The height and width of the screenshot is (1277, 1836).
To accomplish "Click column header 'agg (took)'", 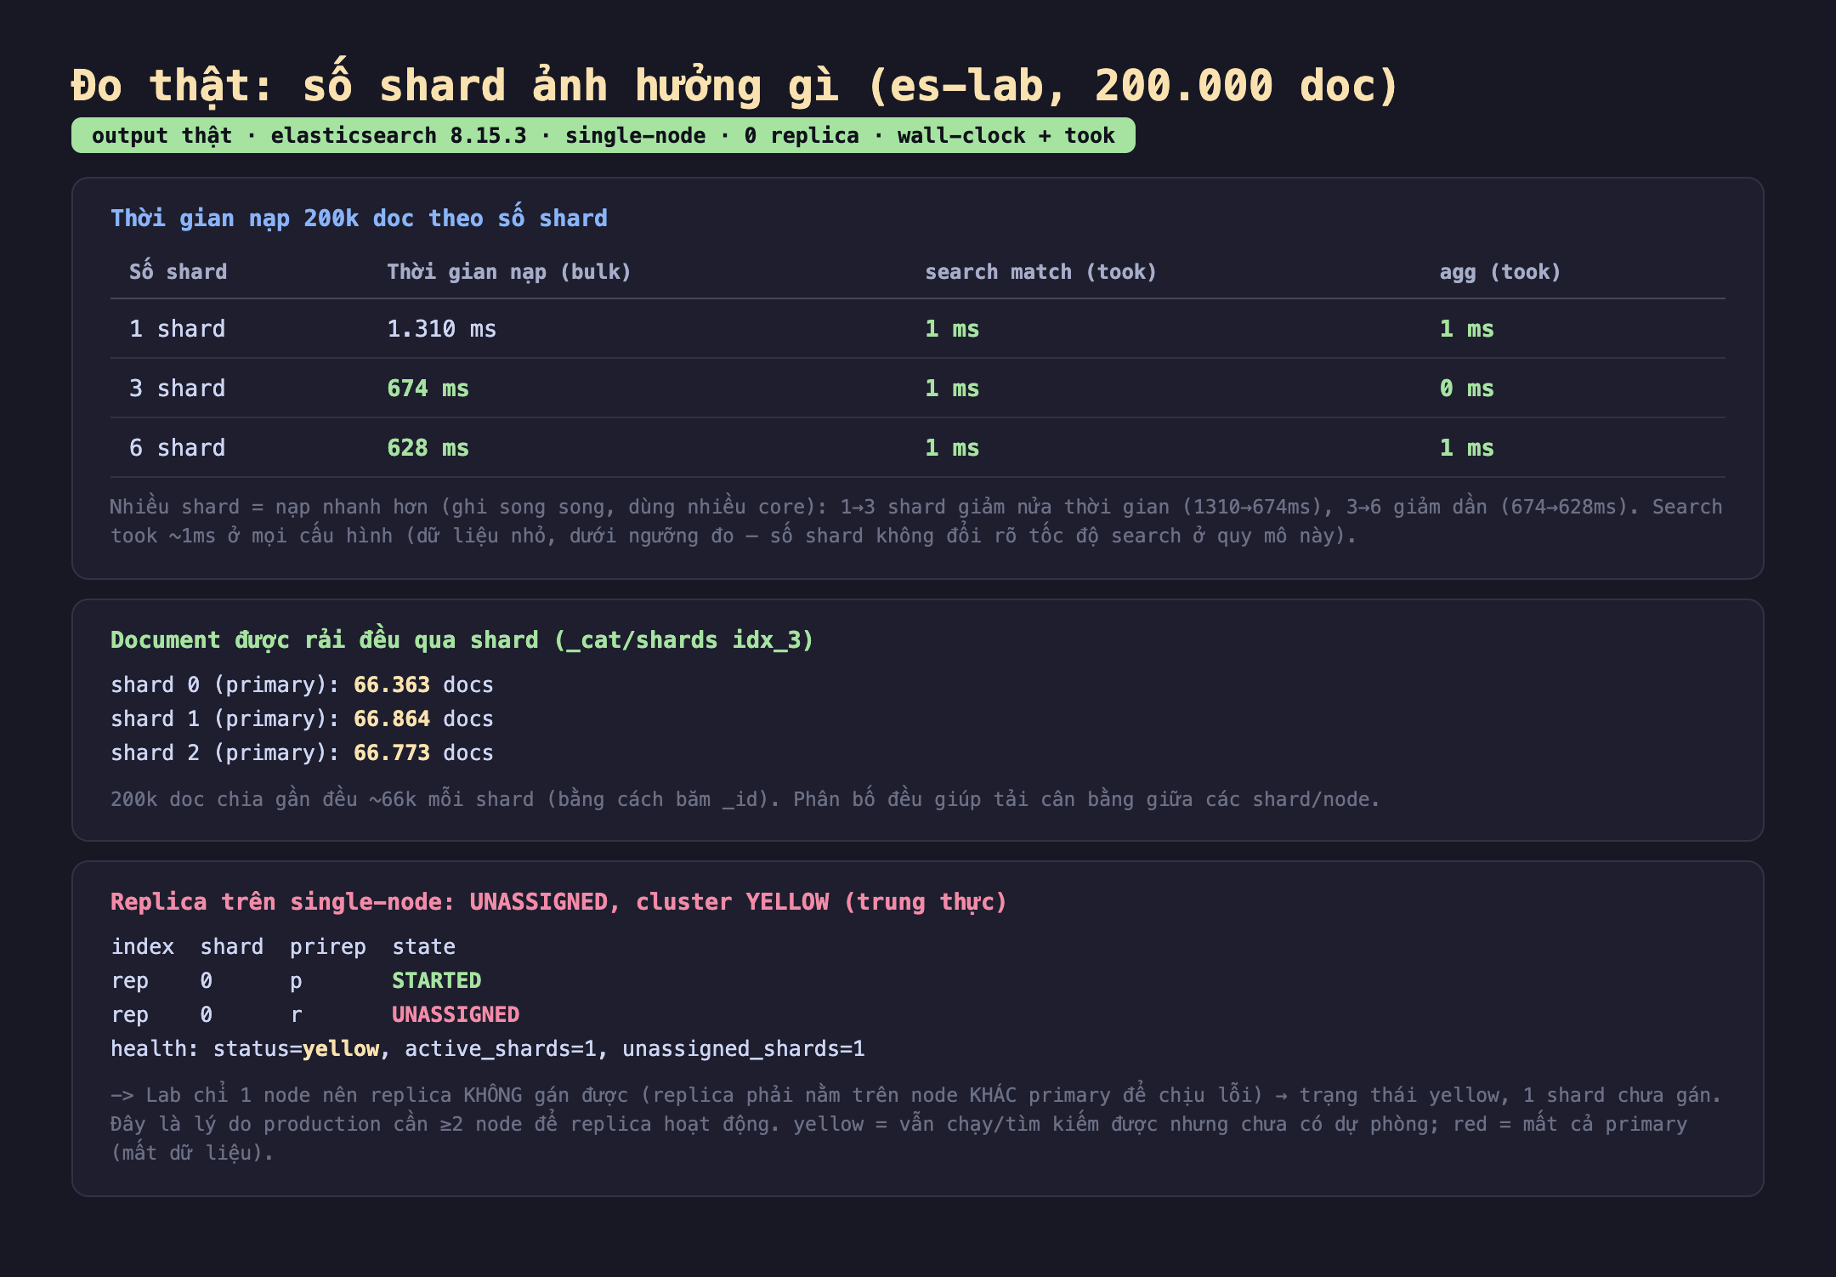I will pyautogui.click(x=1500, y=271).
